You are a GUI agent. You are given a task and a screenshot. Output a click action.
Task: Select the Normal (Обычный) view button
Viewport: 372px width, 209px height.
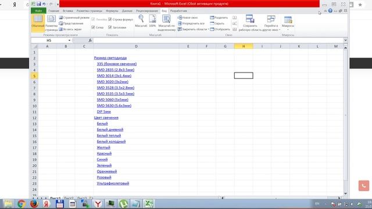(x=38, y=23)
